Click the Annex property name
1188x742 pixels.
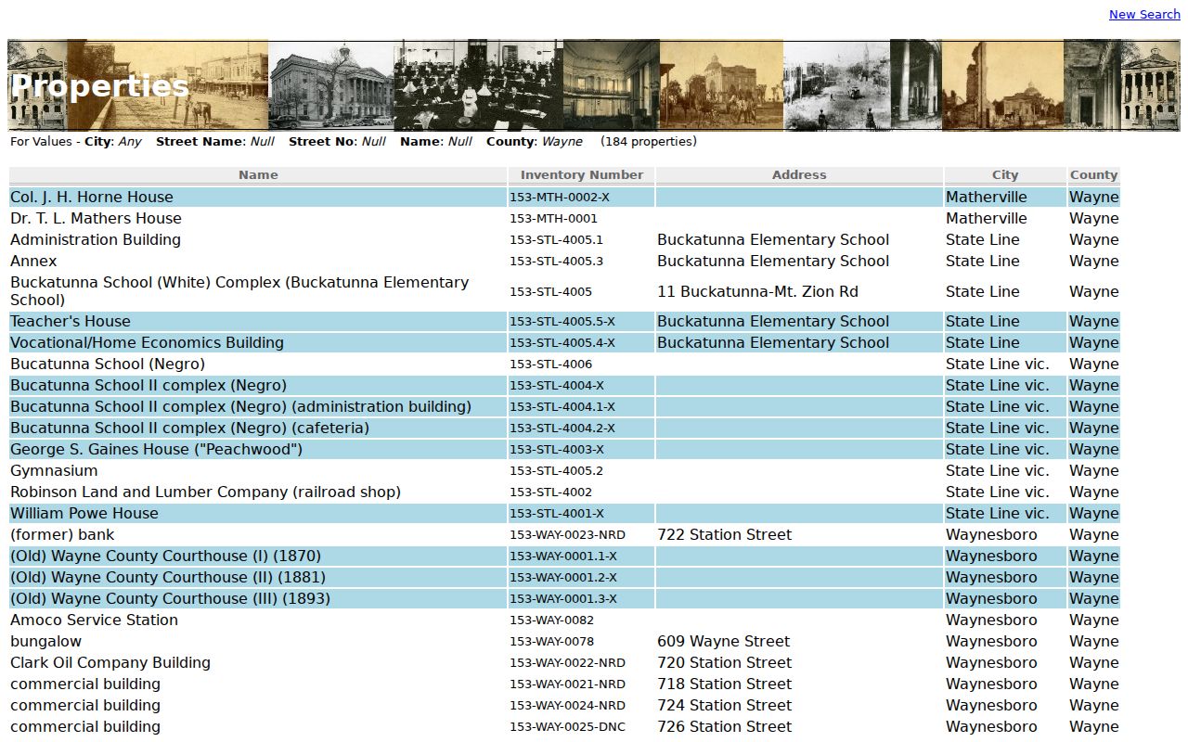(x=33, y=261)
